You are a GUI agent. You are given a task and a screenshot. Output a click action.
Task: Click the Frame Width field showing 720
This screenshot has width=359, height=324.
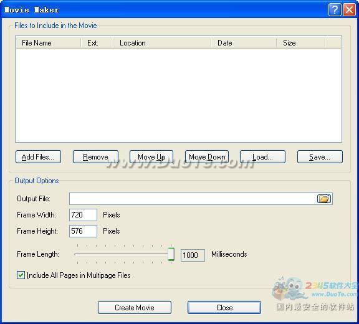tap(83, 215)
